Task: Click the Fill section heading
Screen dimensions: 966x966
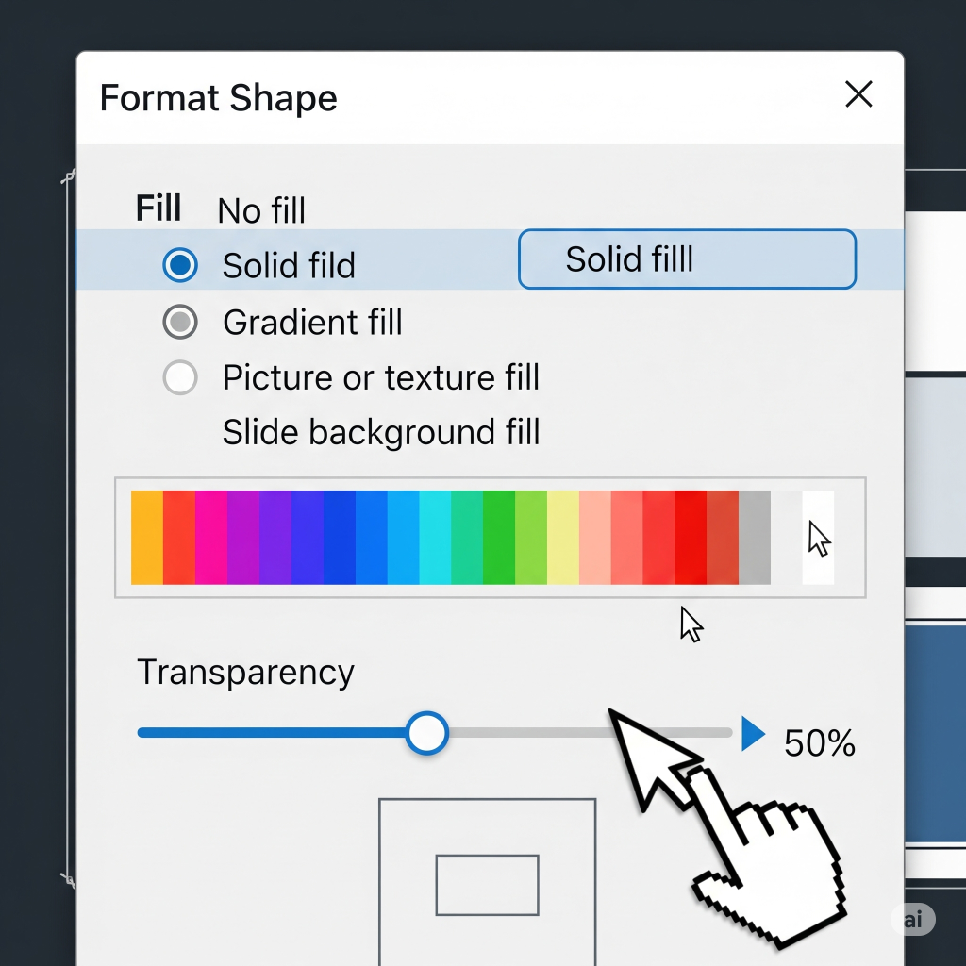Action: pyautogui.click(x=158, y=208)
